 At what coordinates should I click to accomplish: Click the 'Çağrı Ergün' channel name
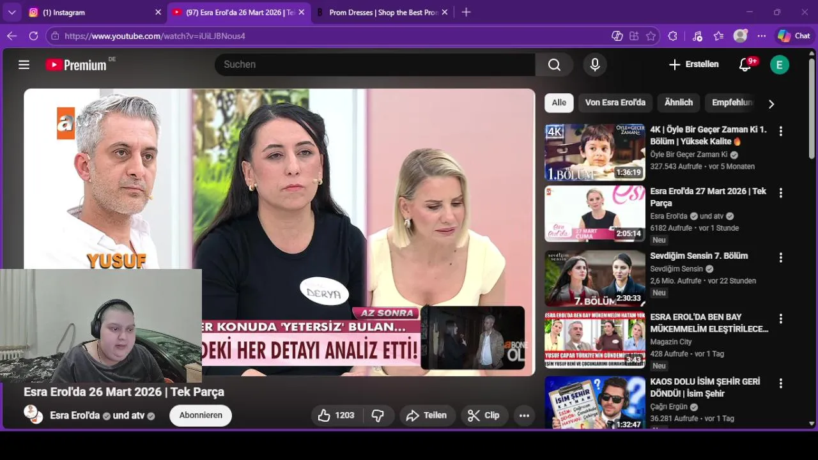point(669,406)
